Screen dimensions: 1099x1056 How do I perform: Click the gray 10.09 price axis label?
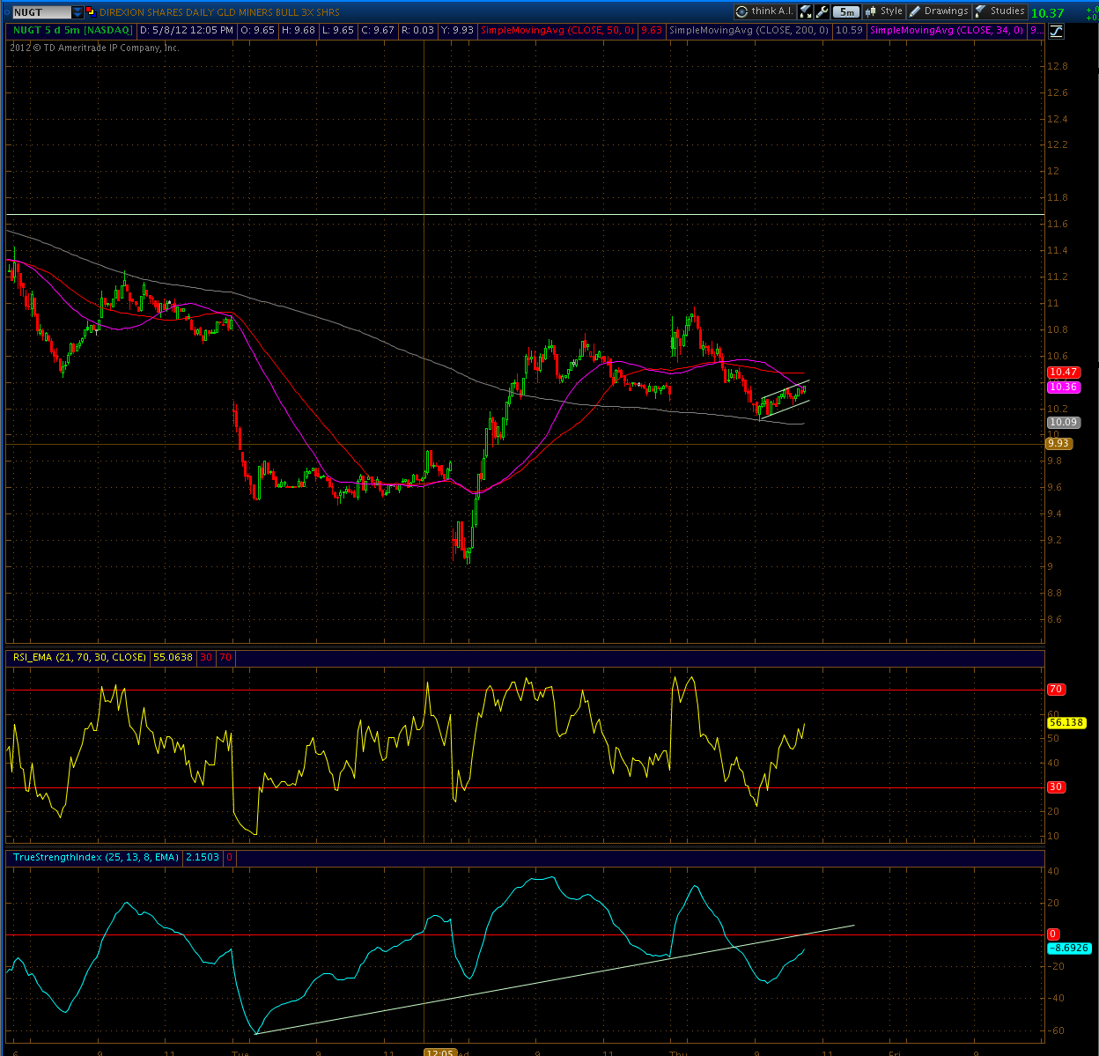pos(1064,423)
